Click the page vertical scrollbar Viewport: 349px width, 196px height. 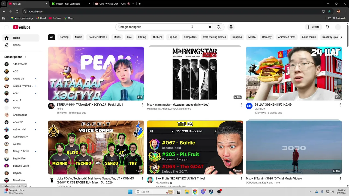pos(347,35)
